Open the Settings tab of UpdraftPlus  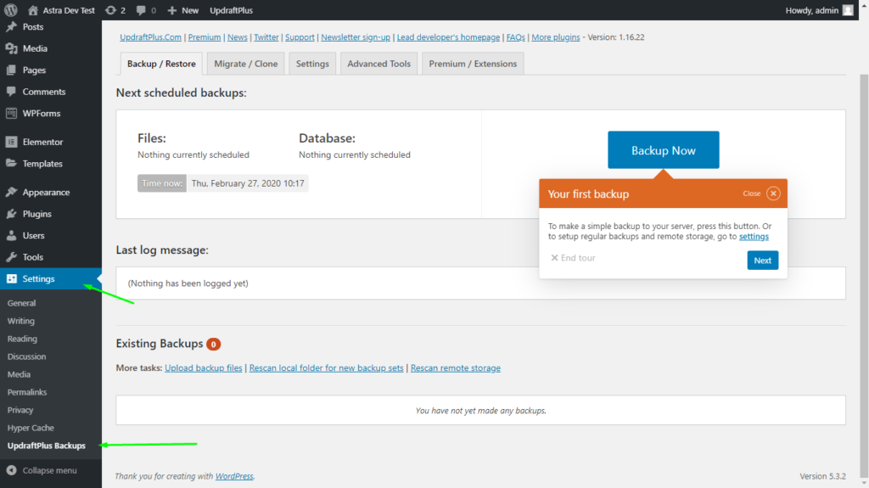(x=312, y=64)
